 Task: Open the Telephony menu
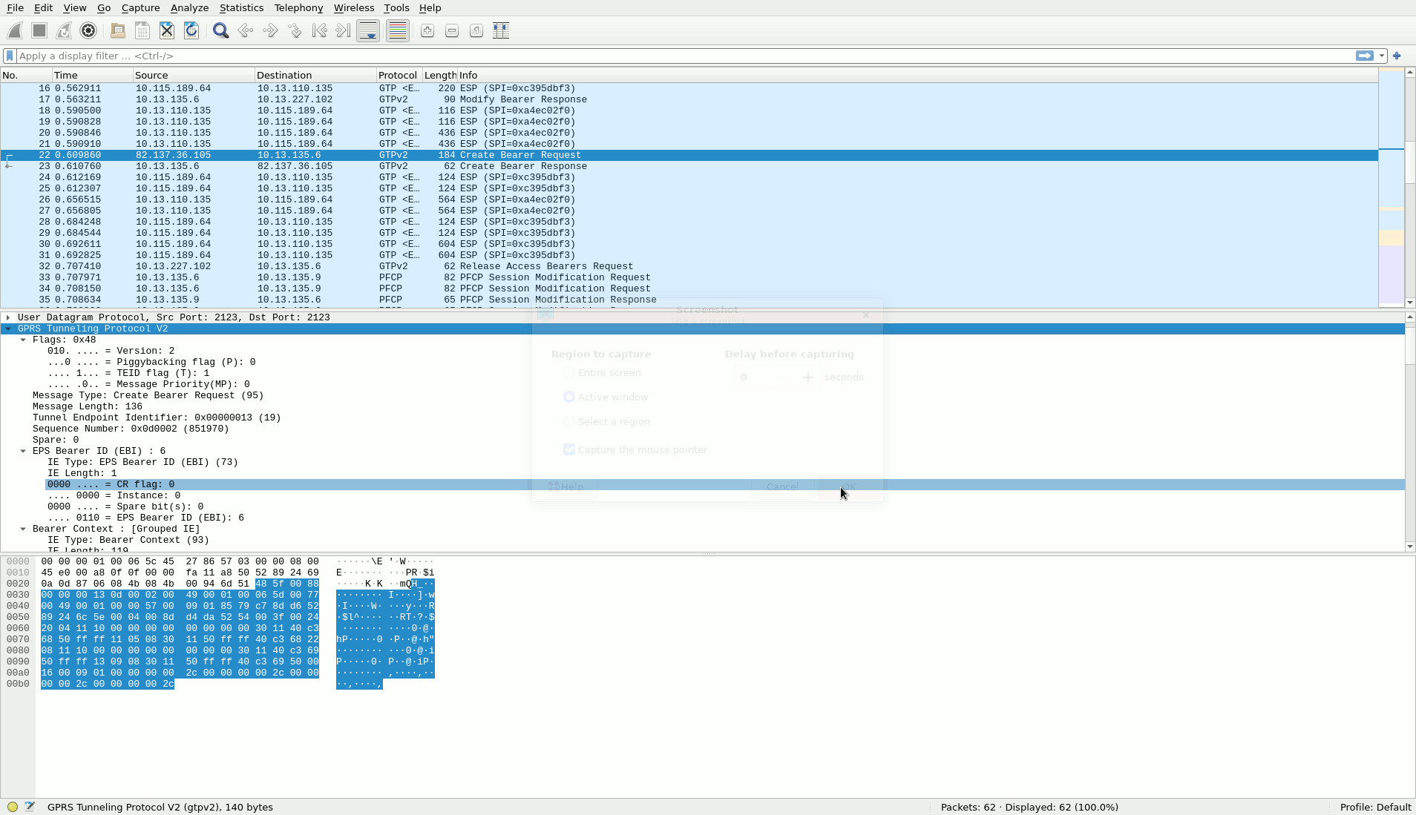click(298, 8)
